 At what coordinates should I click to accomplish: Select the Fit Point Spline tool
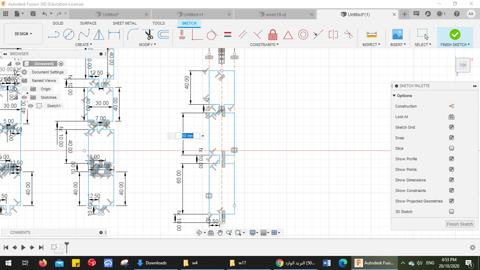84,34
